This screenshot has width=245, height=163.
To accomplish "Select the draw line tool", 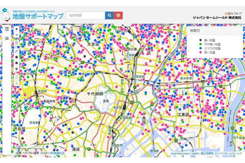I will (x=16, y=51).
